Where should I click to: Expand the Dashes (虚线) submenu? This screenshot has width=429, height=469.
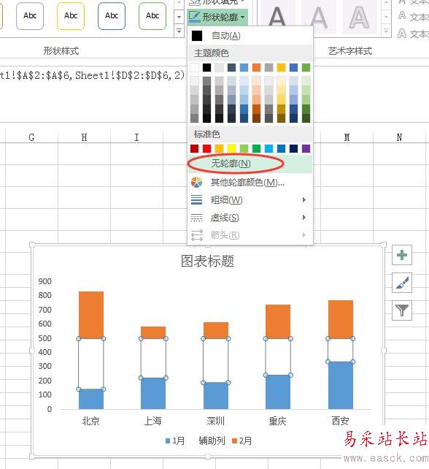tap(250, 218)
